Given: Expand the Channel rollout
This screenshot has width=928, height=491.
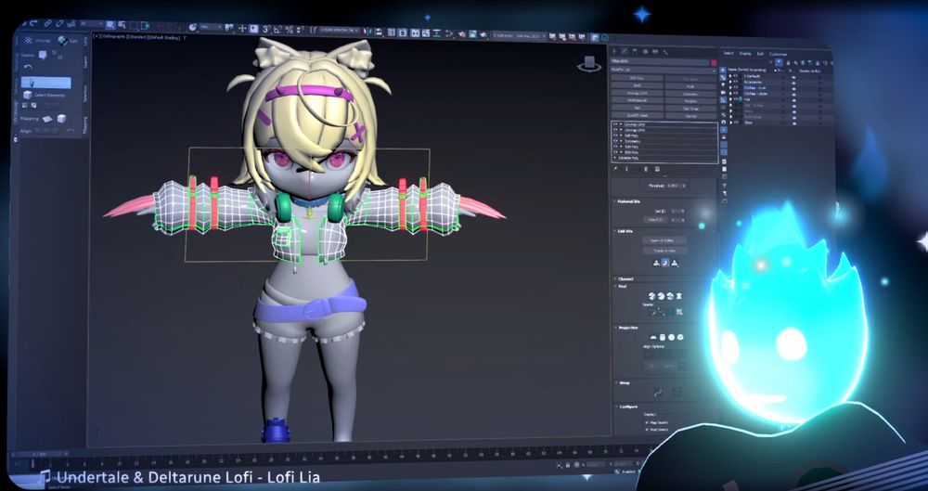Looking at the screenshot, I should pyautogui.click(x=625, y=279).
